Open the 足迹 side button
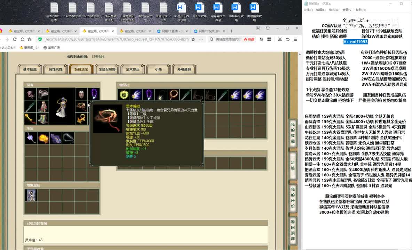This screenshot has height=250, width=412. pos(293,165)
